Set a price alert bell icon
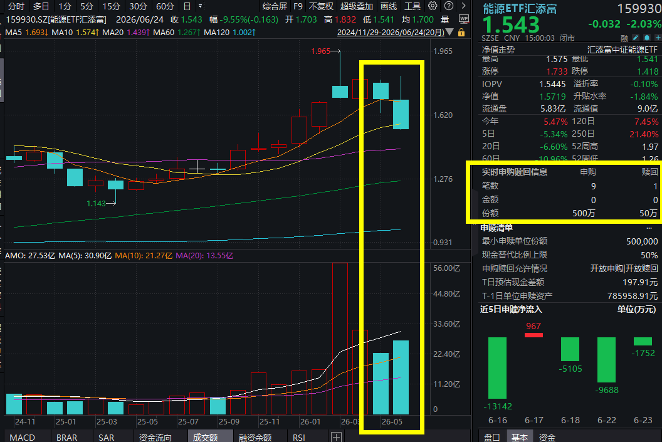Viewport: 662px width, 442px height. click(647, 38)
